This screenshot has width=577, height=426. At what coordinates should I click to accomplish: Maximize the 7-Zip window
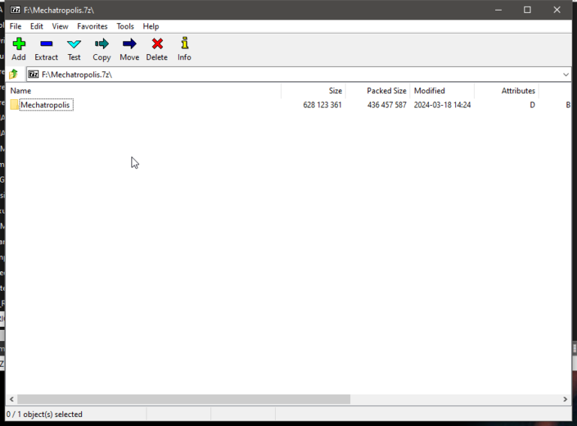click(x=527, y=10)
